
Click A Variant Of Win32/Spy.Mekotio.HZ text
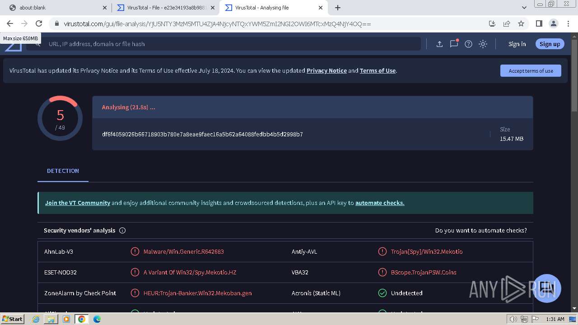pos(190,272)
